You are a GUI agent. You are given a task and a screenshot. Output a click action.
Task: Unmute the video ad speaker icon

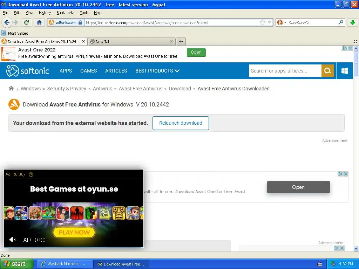(12, 240)
